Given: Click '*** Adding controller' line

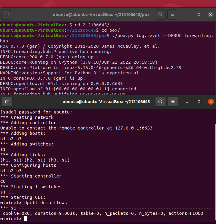Looking at the screenshot, I should (x=28, y=123).
